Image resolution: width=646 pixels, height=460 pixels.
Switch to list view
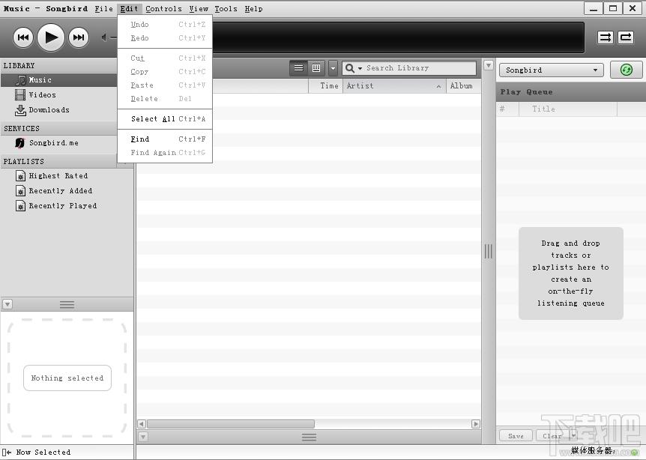click(x=298, y=68)
